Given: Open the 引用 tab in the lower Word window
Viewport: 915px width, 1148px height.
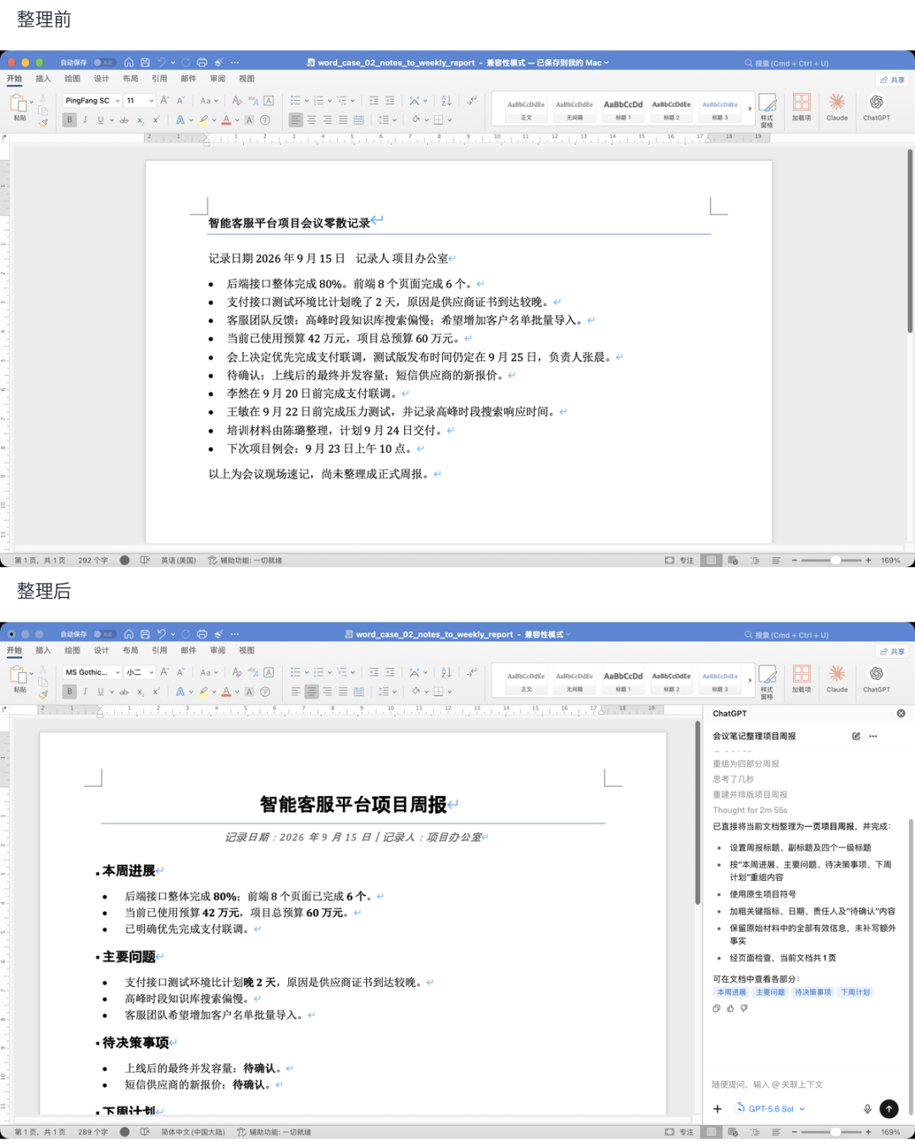Looking at the screenshot, I should coord(159,650).
